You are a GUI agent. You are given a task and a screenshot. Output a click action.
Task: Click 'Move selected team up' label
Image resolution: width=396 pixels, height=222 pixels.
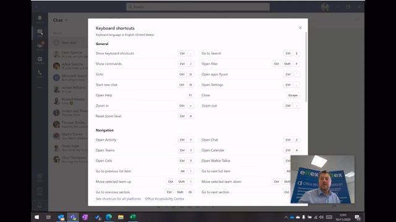click(x=113, y=181)
